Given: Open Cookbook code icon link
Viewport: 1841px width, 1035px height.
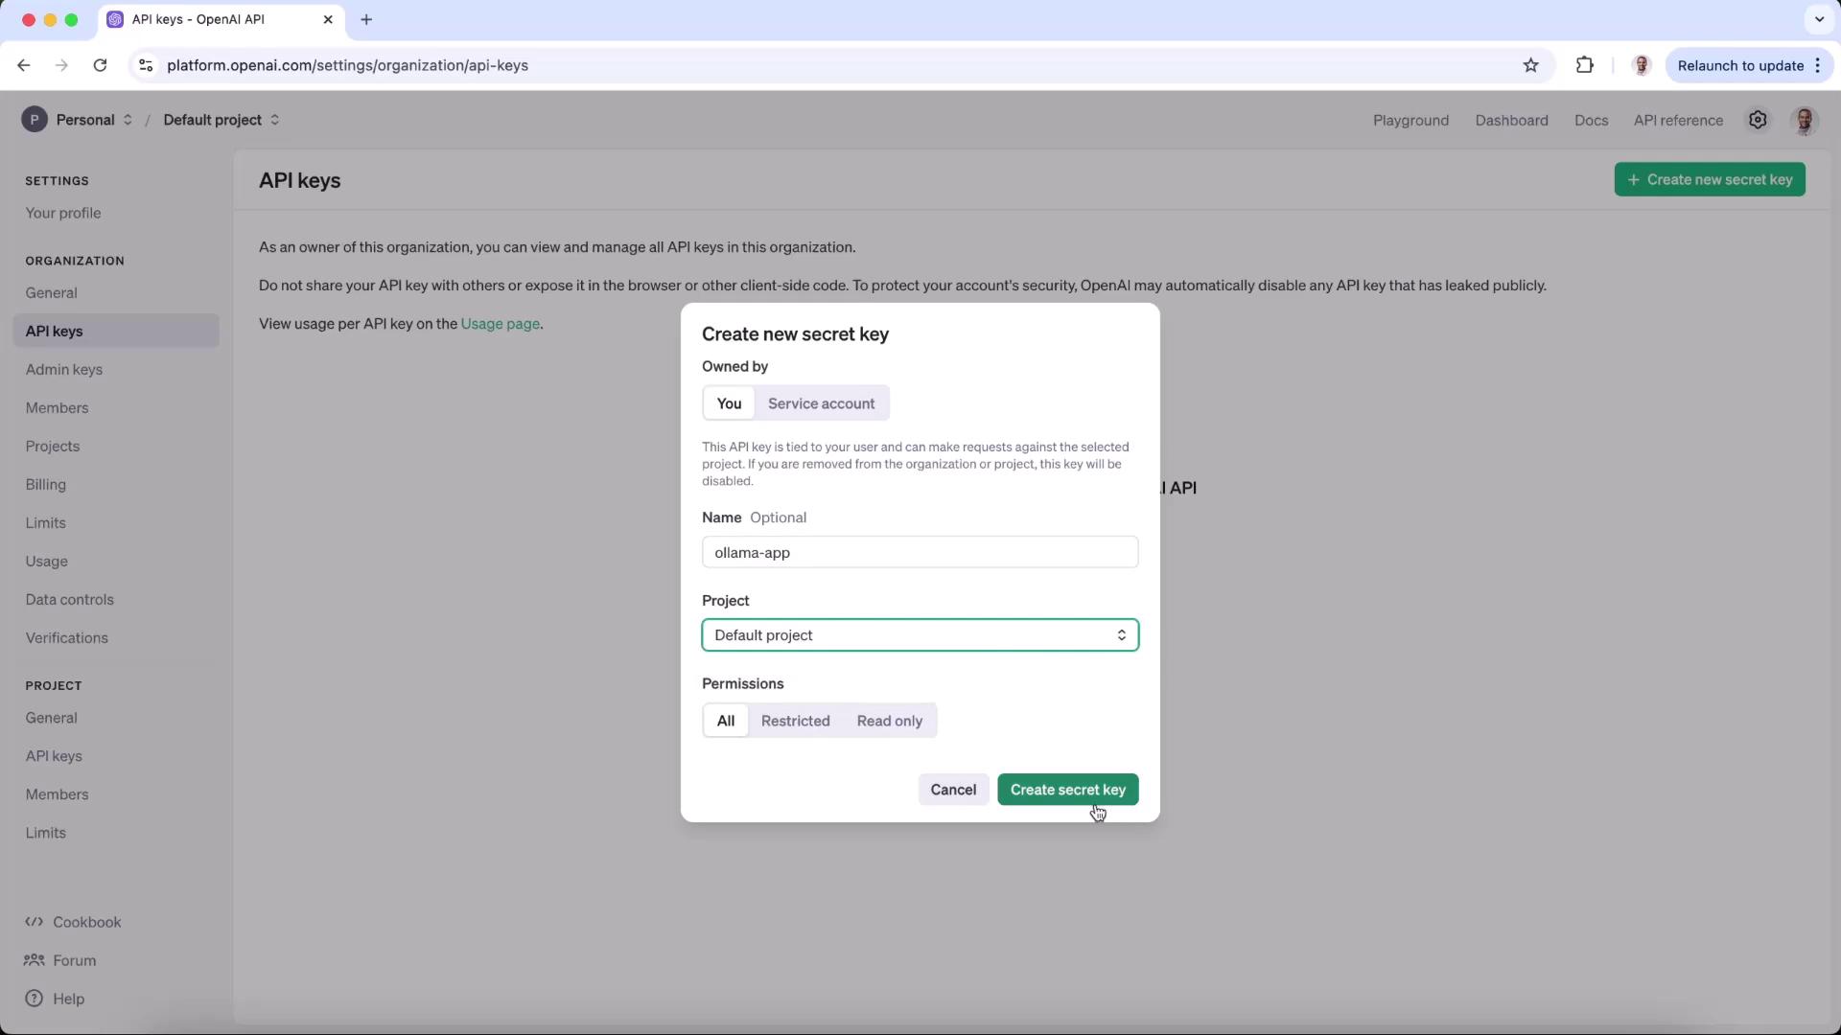Looking at the screenshot, I should pos(35,922).
